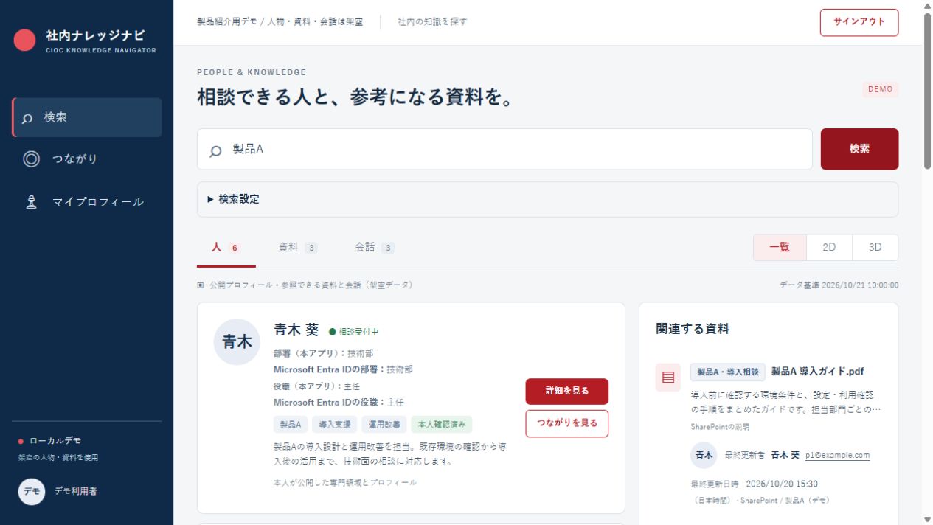Viewport: 933px width, 525px height.
Task: Click the デモ利用者 user name
Action: tap(75, 491)
